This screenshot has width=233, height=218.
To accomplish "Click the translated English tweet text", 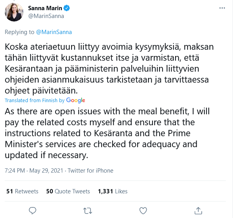I will point(107,133).
